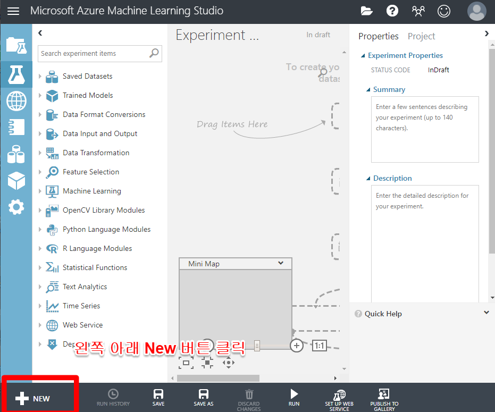
Task: Open the community people icon
Action: 418,11
